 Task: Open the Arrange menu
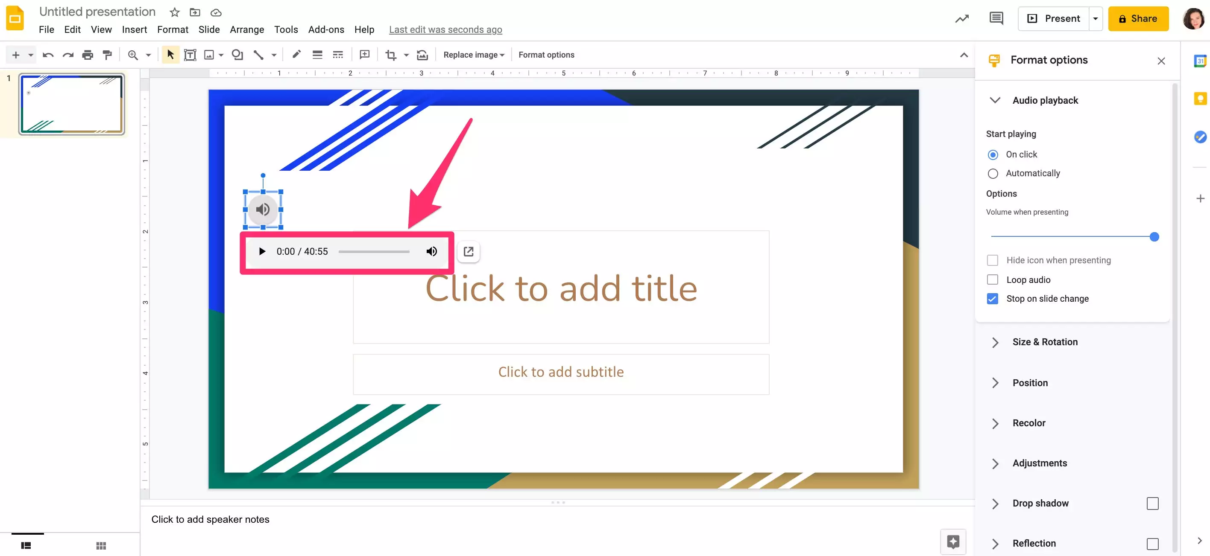pos(246,29)
